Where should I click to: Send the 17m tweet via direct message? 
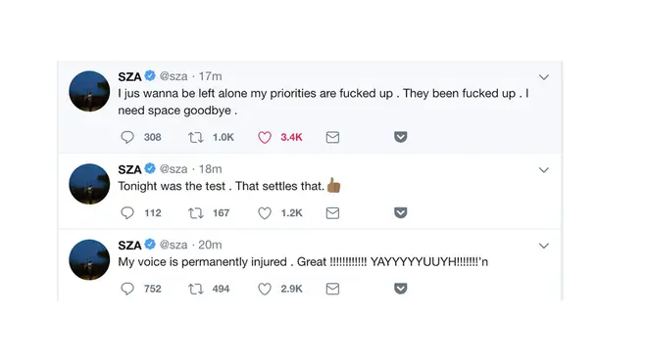coord(332,137)
